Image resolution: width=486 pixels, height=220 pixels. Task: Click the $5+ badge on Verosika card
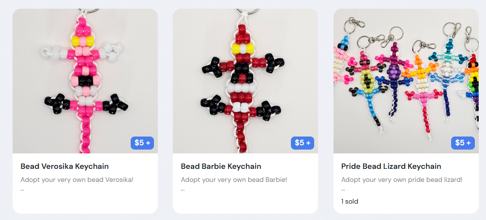(142, 143)
